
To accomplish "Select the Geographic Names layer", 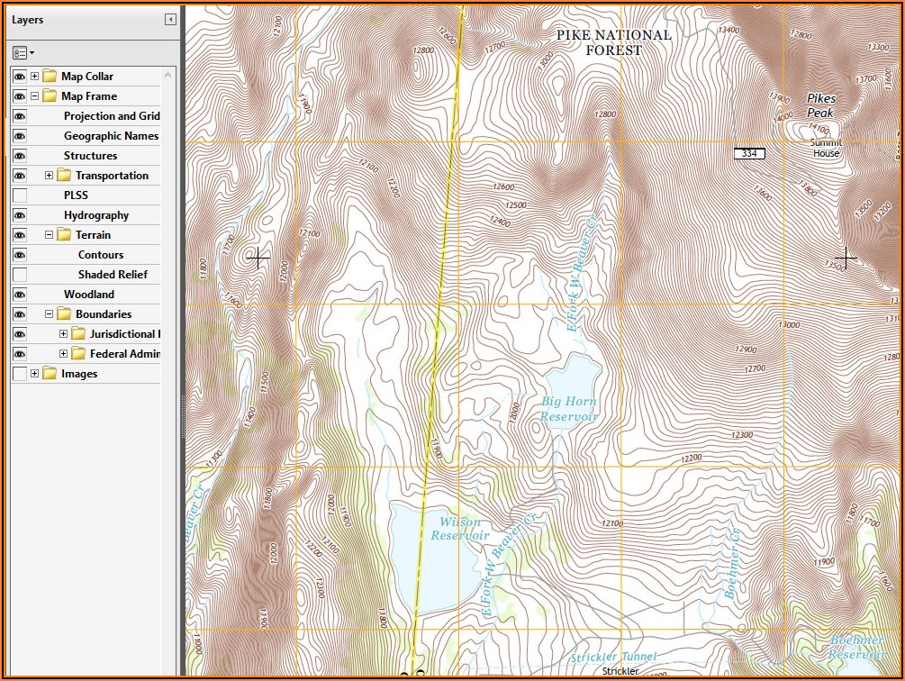I will click(x=111, y=136).
